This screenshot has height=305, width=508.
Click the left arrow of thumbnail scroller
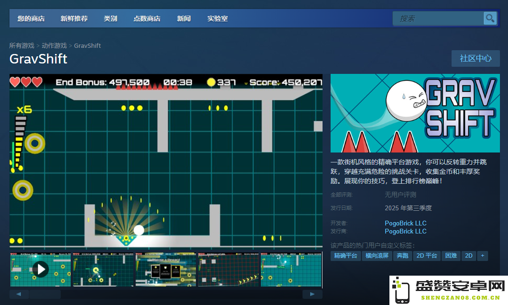[x=19, y=294]
